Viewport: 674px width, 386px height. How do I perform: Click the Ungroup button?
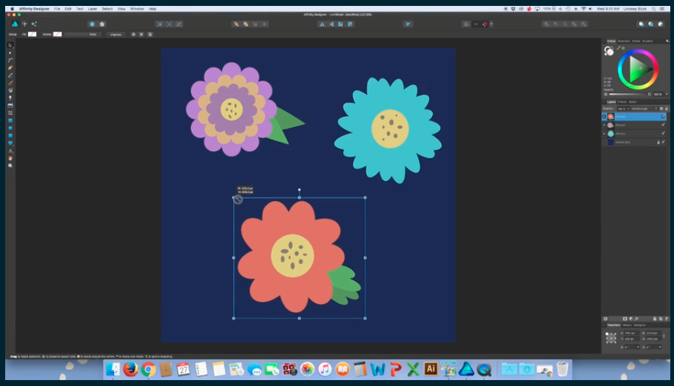tap(115, 34)
